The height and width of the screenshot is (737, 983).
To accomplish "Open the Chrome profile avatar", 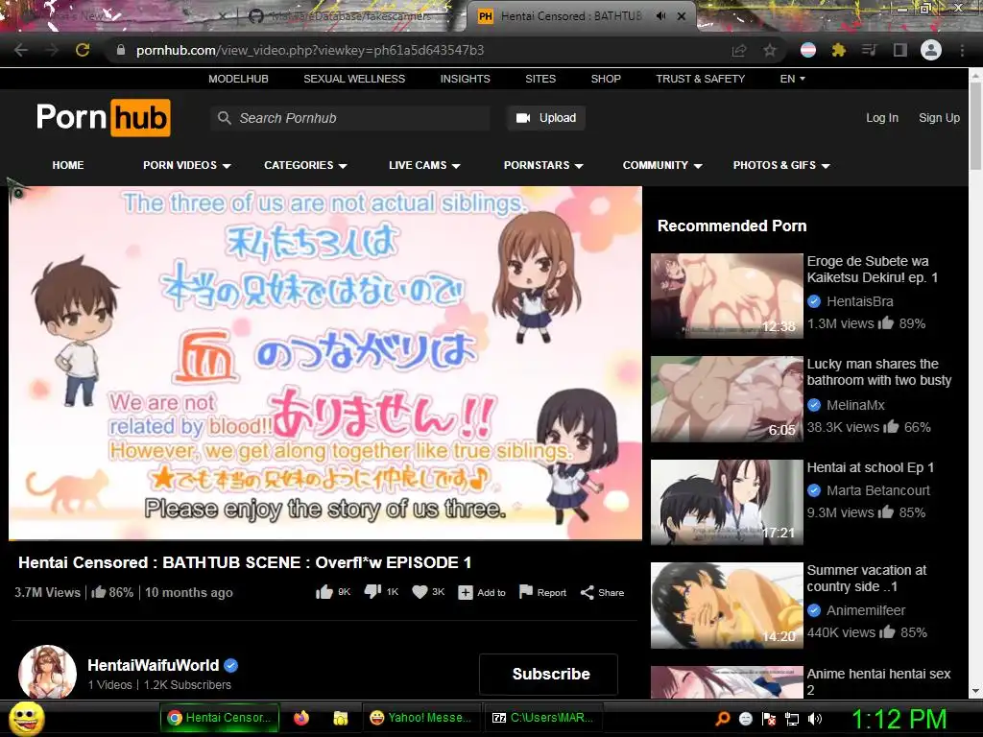I will tap(931, 50).
